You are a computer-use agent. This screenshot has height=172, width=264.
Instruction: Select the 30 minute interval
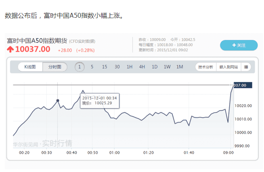[117, 67]
